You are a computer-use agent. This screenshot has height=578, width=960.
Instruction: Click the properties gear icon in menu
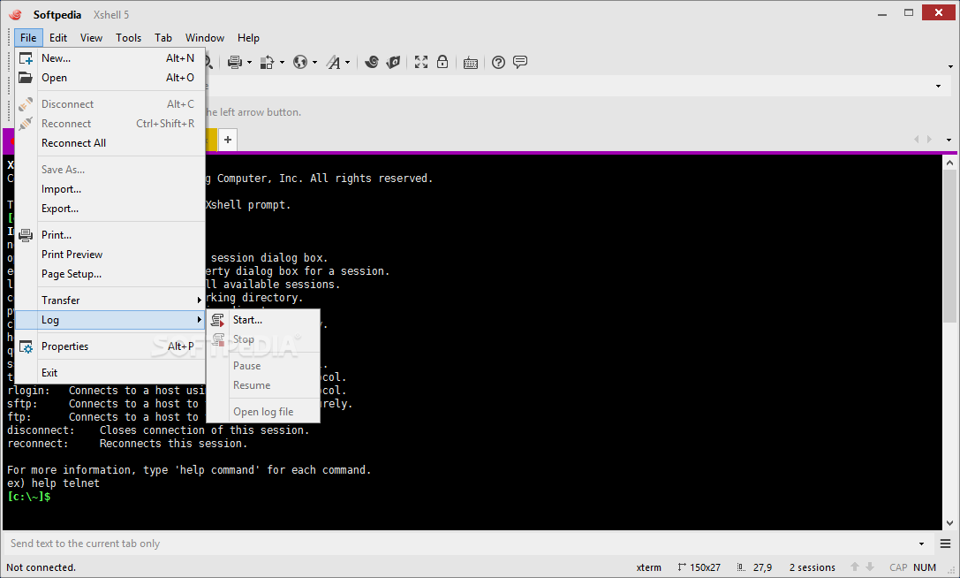click(26, 347)
